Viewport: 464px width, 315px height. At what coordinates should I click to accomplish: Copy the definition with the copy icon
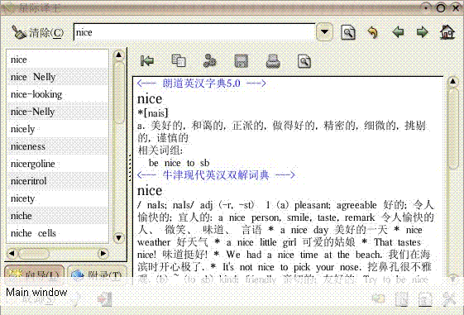pos(179,60)
